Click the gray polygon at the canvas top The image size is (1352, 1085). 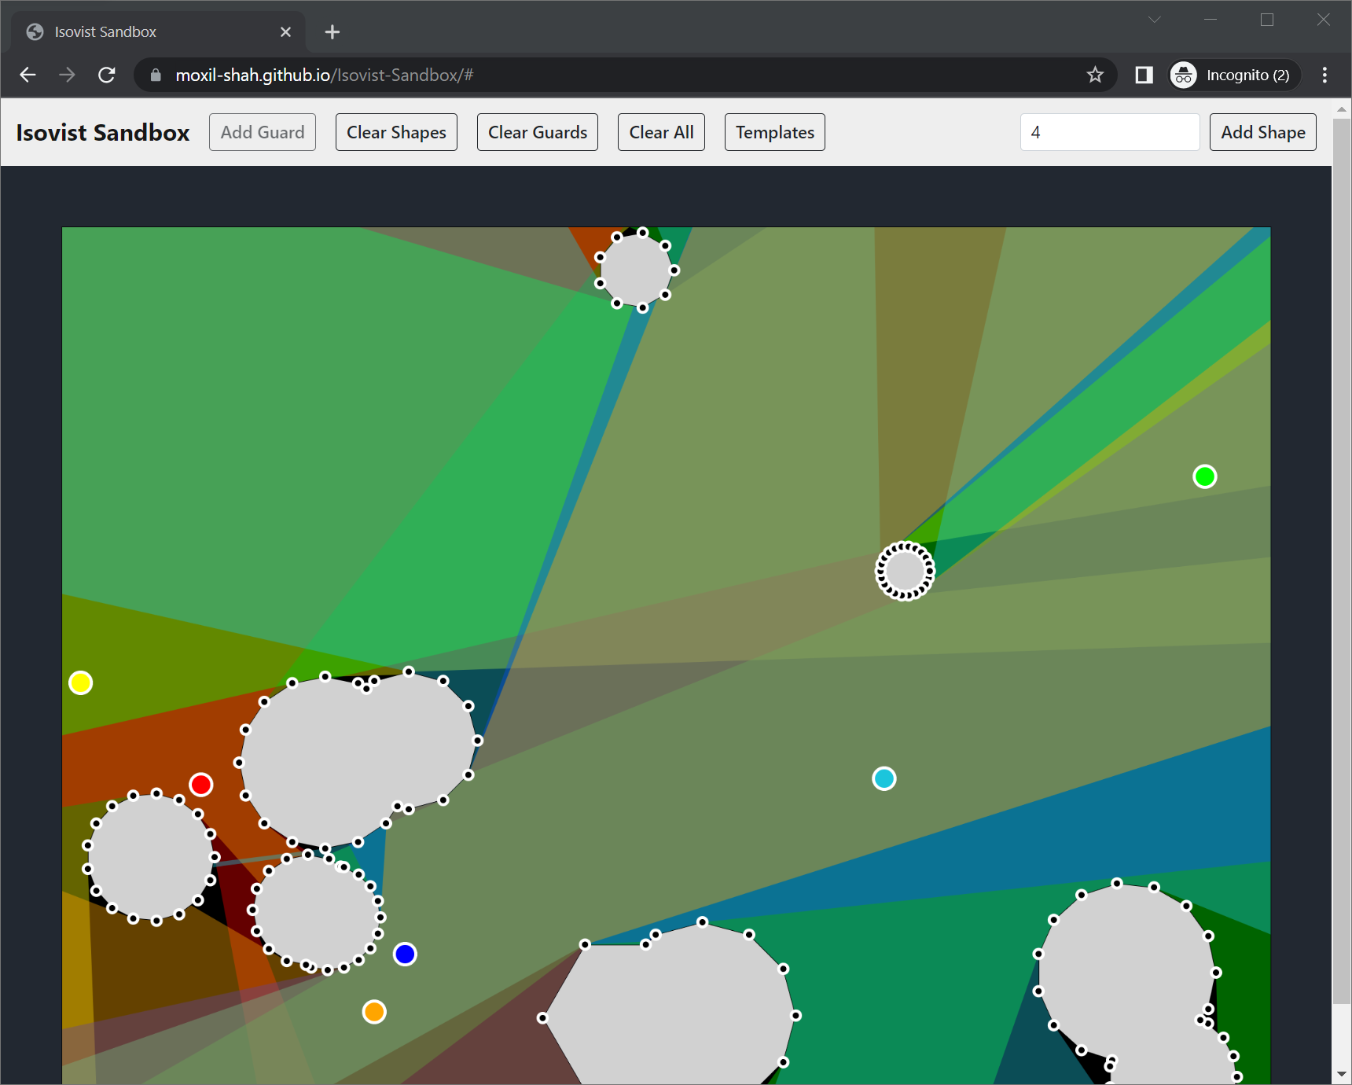coord(637,270)
